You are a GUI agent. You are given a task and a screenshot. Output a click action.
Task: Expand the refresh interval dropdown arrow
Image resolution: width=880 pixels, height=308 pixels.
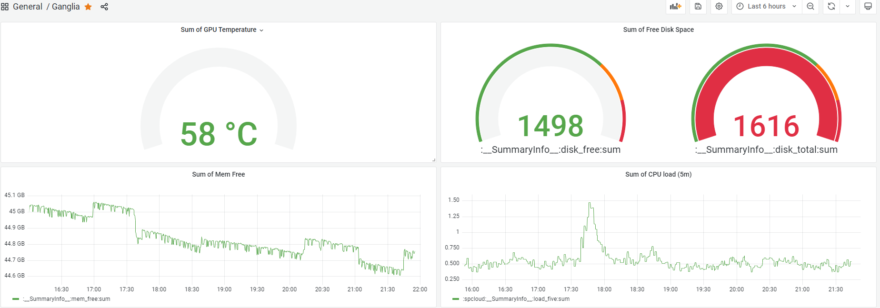(x=848, y=6)
